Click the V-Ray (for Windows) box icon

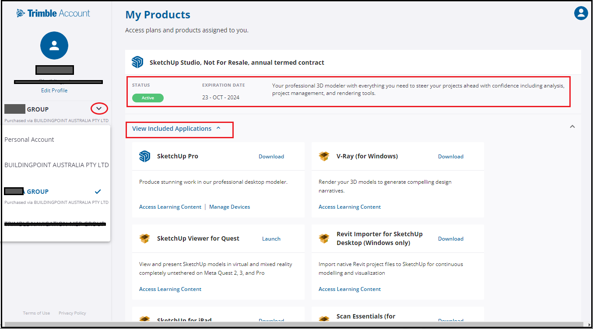click(x=324, y=156)
